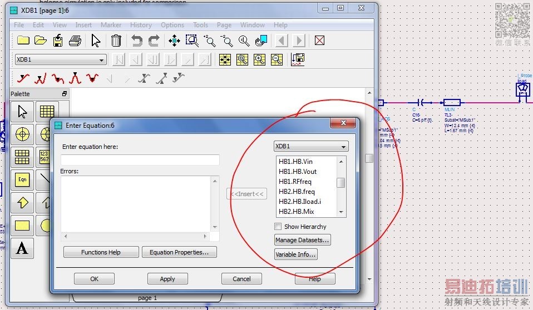This screenshot has width=533, height=310.
Task: Click the OK button
Action: (94, 279)
